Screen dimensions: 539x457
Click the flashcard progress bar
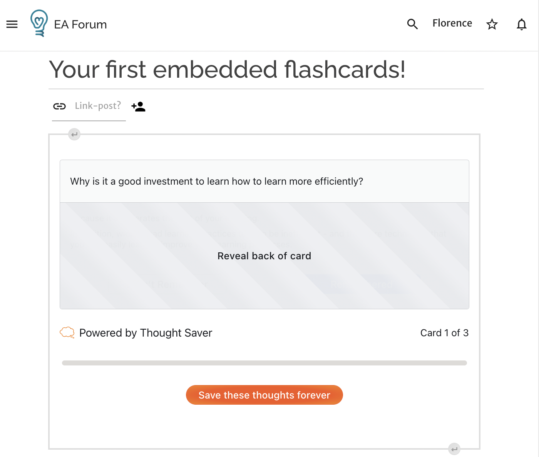[264, 363]
